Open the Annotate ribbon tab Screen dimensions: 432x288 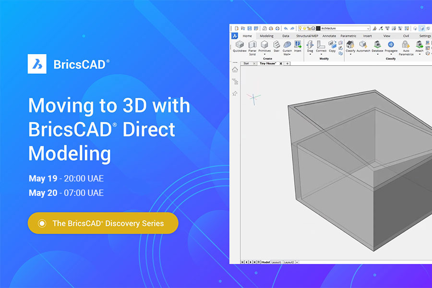click(329, 36)
